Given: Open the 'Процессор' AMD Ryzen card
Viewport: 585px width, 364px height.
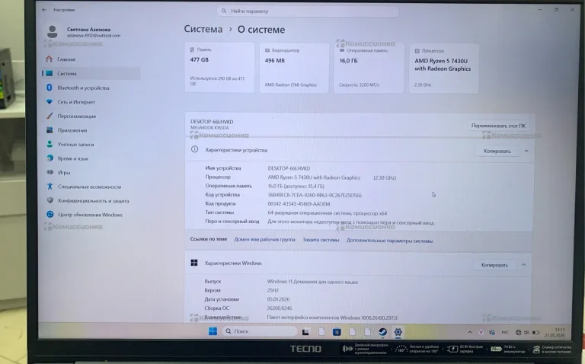Looking at the screenshot, I should [x=444, y=69].
